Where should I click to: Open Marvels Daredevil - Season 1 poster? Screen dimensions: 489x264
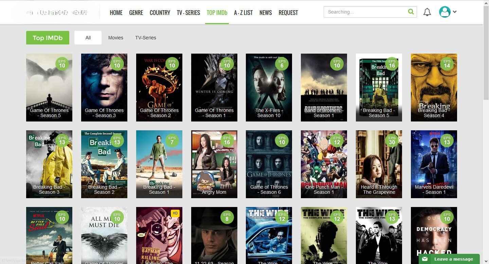click(x=434, y=164)
